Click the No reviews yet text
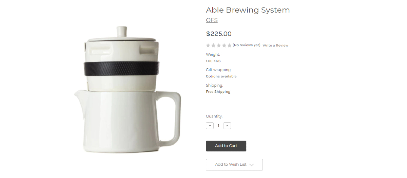The image size is (407, 178). point(247,45)
